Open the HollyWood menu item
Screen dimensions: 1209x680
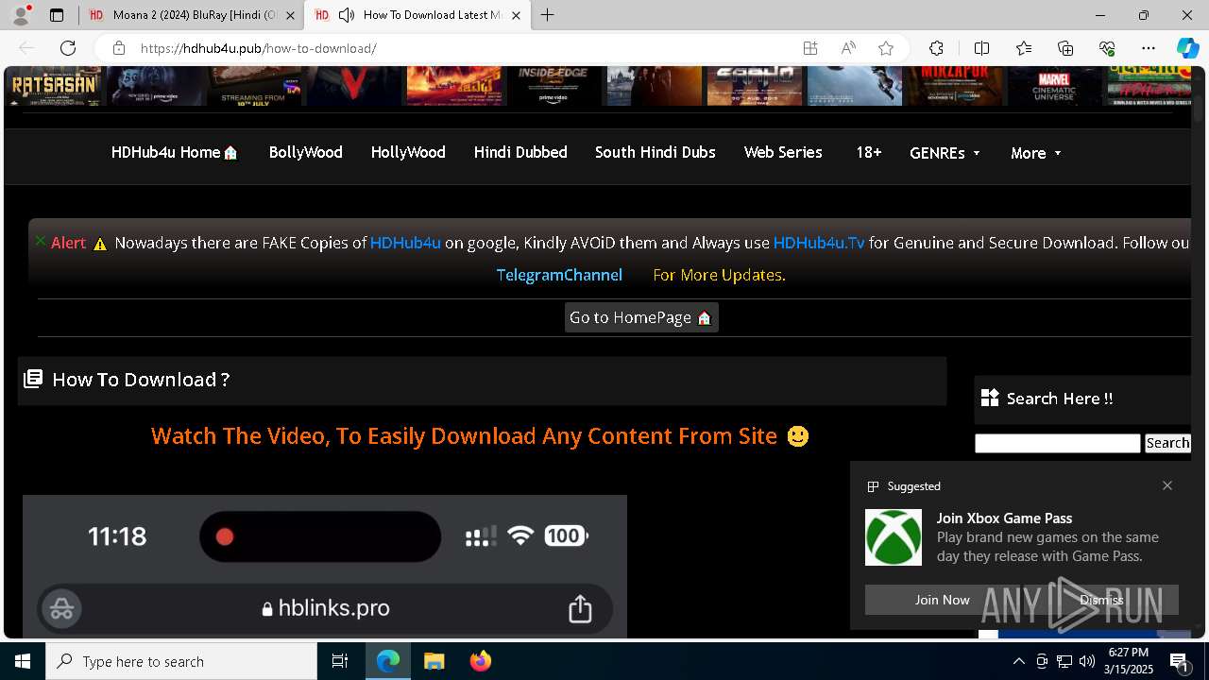(x=408, y=152)
